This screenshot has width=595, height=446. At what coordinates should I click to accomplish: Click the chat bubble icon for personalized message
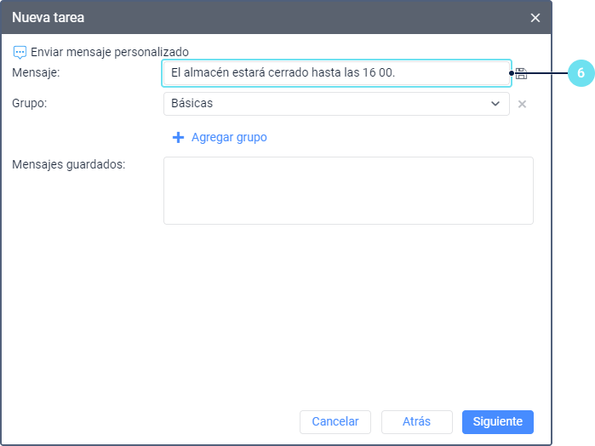tap(20, 53)
